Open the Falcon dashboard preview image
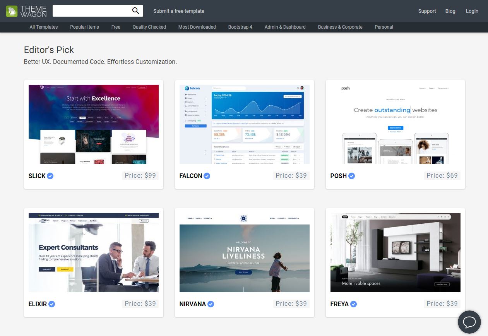Viewport: 488px width, 336px height. [x=245, y=124]
